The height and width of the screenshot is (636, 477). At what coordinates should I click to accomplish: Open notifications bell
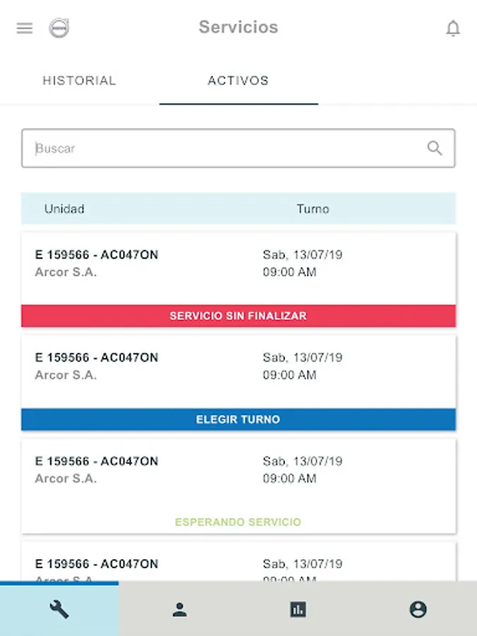tap(453, 28)
